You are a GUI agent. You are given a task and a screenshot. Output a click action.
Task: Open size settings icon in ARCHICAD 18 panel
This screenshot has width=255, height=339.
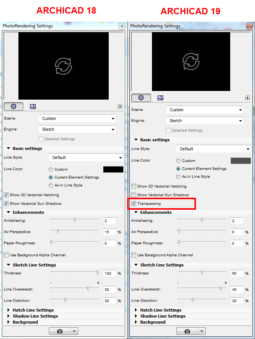(33, 106)
